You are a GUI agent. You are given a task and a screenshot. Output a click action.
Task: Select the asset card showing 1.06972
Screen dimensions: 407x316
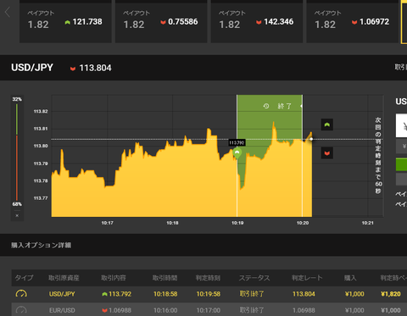pyautogui.click(x=353, y=22)
